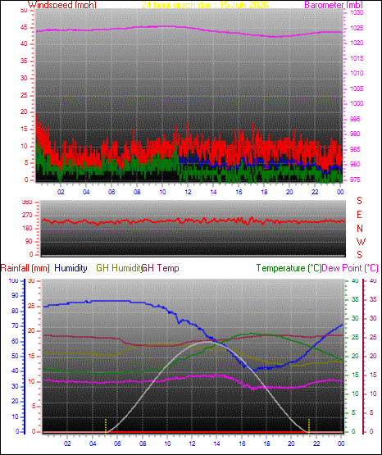
Task: Click the Windspeed (mph) axis title
Action: pyautogui.click(x=62, y=5)
